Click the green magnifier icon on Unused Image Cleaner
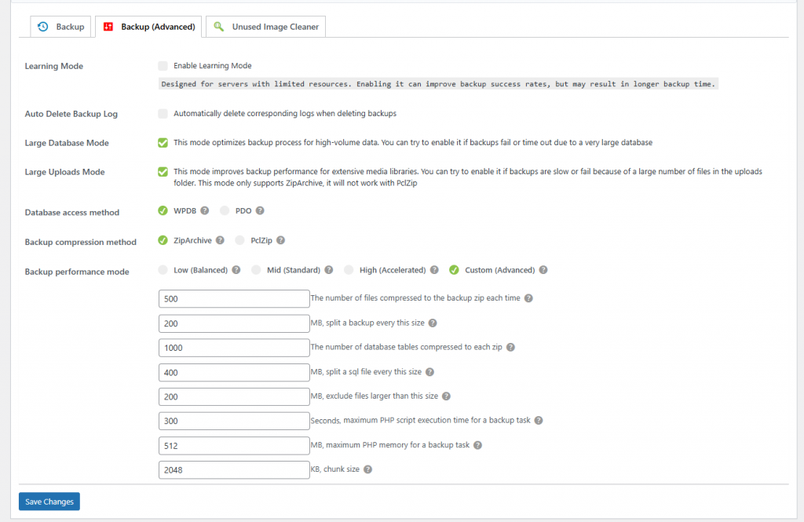The height and width of the screenshot is (522, 804). pyautogui.click(x=218, y=26)
